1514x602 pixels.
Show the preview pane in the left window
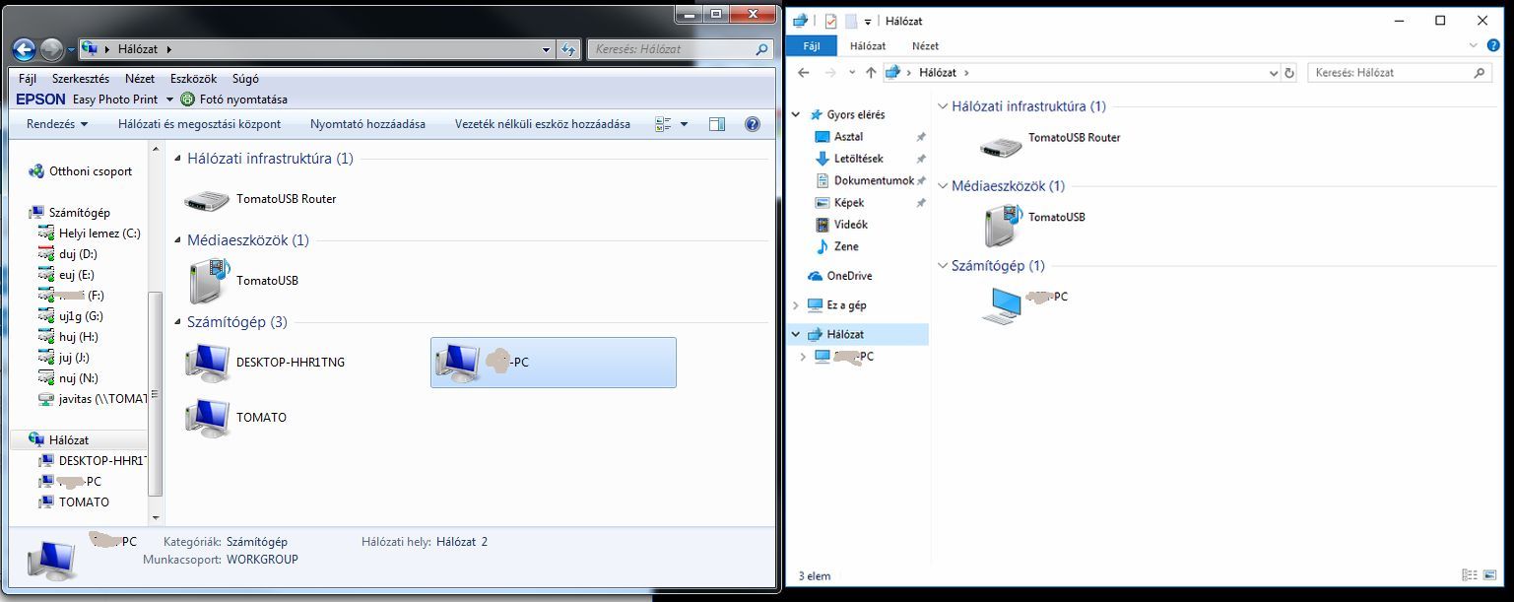point(717,124)
